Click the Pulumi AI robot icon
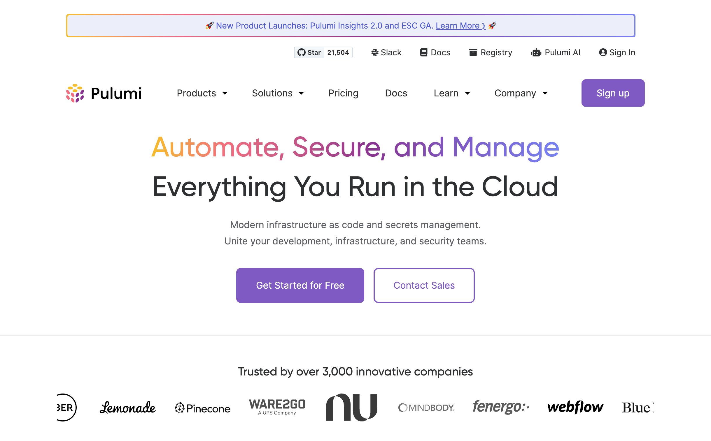 click(536, 52)
